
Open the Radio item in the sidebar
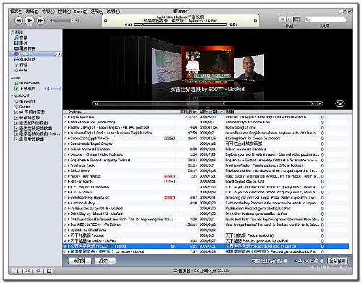tap(21, 65)
